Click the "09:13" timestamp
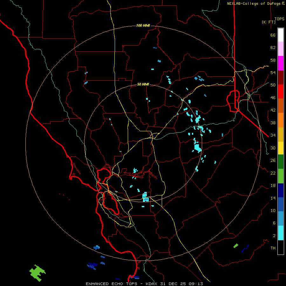This screenshot has height=286, width=286. coord(196,284)
